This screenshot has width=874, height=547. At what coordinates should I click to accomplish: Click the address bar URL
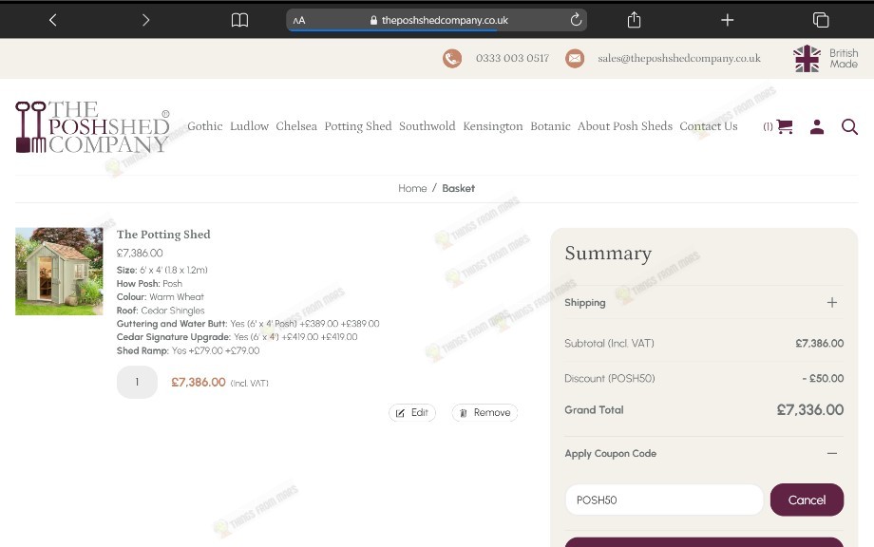pyautogui.click(x=445, y=20)
